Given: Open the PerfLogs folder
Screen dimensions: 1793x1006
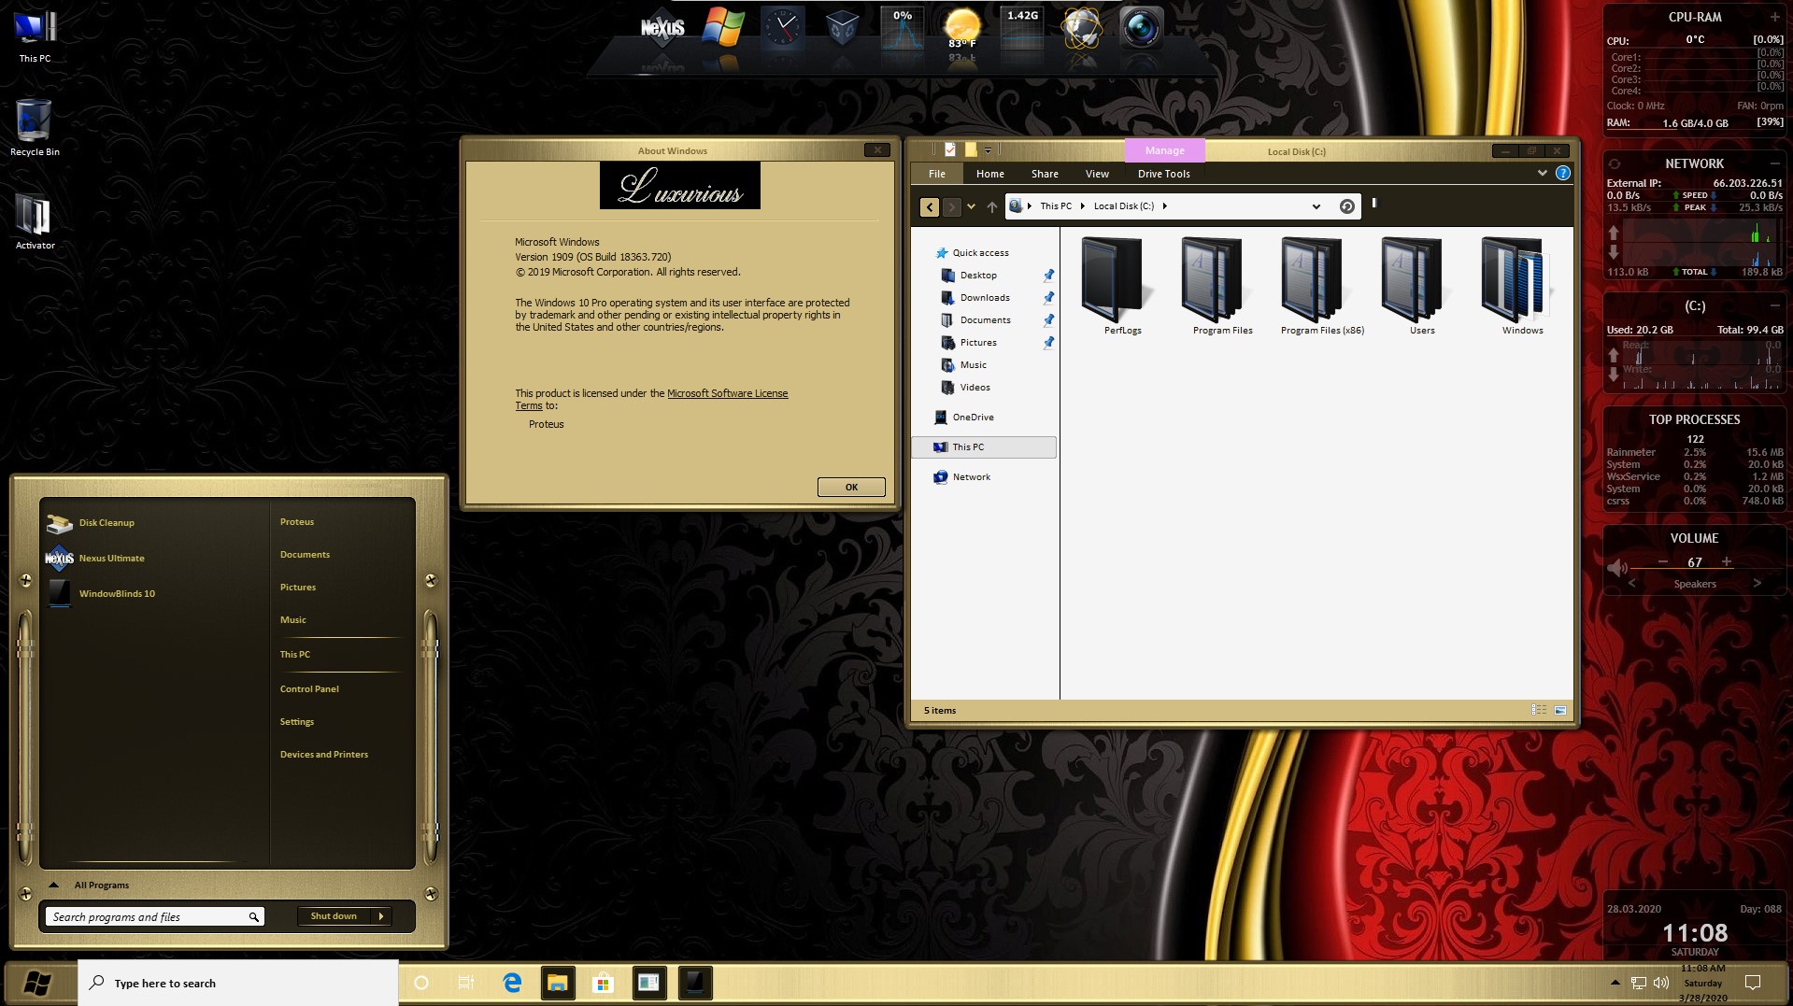Looking at the screenshot, I should [x=1122, y=286].
